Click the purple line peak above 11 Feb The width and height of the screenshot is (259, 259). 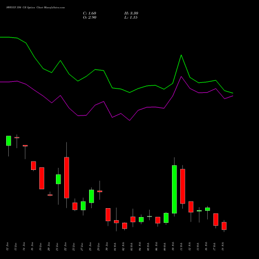coord(181,77)
